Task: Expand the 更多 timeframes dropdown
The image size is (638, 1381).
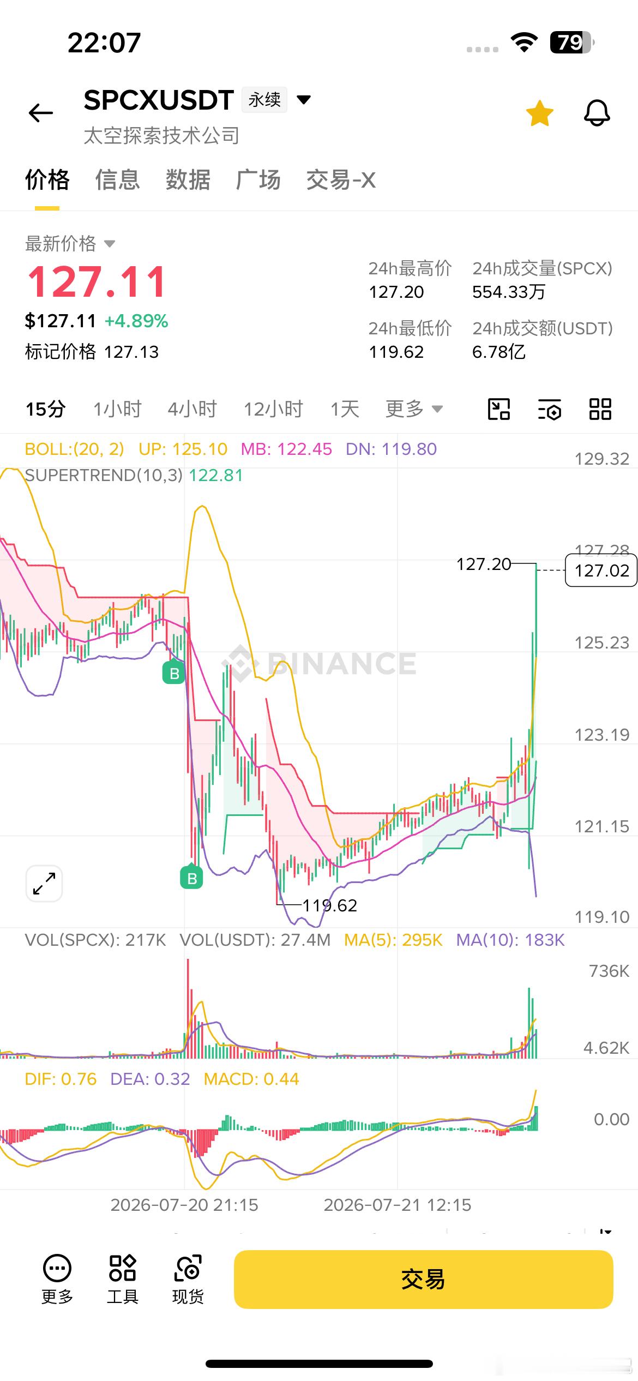Action: click(414, 409)
